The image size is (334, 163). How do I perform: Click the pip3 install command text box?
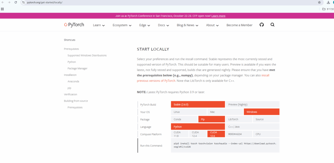pyautogui.click(x=225, y=145)
